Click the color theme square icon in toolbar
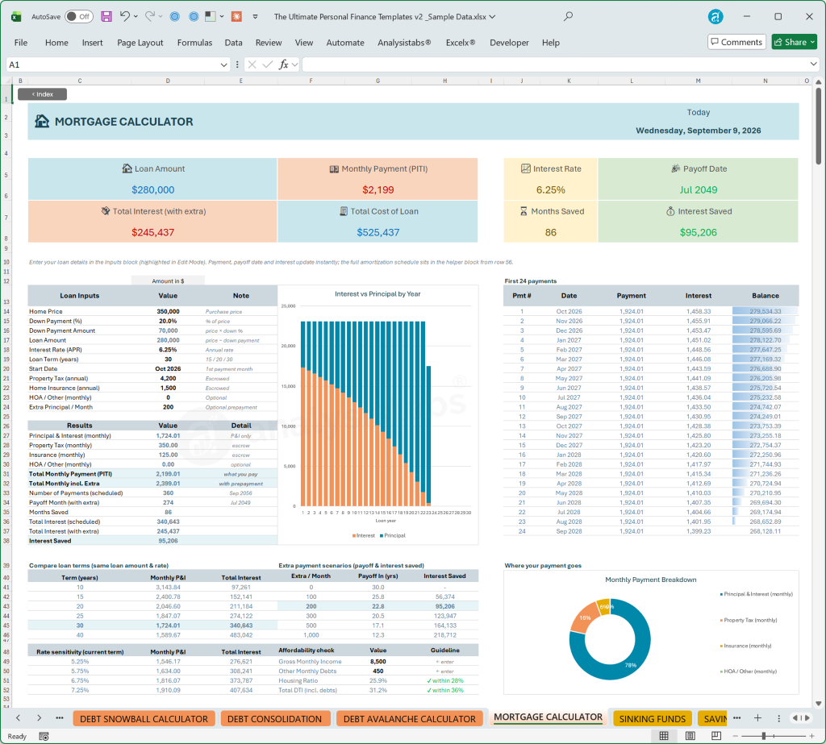The height and width of the screenshot is (744, 826). point(211,16)
